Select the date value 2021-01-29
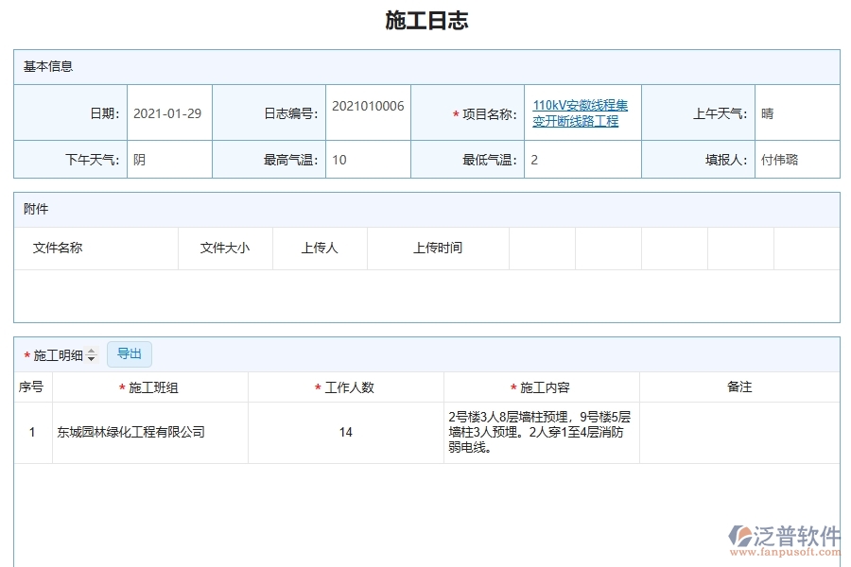851x567 pixels. pyautogui.click(x=168, y=111)
